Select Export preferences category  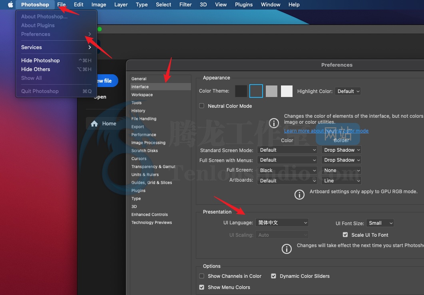click(x=160, y=127)
